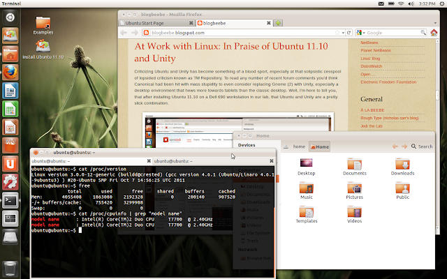Open the Public folder in Home window

point(402,191)
